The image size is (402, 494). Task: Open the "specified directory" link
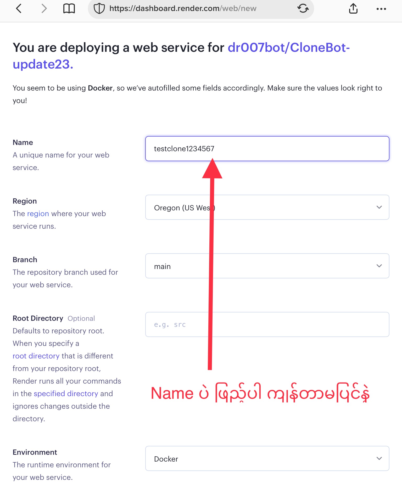tap(66, 394)
